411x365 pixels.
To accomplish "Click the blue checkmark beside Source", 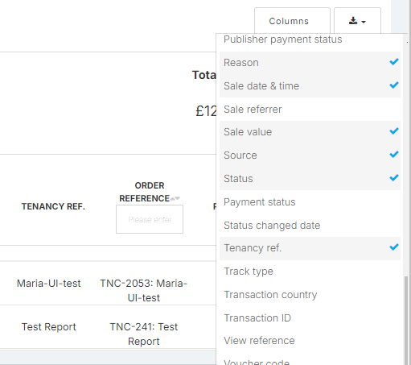I will pyautogui.click(x=394, y=155).
